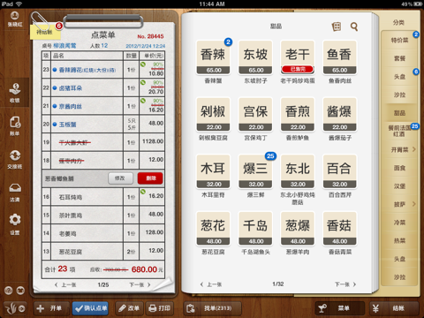Screen dimensions: 424x318
Task: Print the order with 打印
Action: click(x=160, y=308)
